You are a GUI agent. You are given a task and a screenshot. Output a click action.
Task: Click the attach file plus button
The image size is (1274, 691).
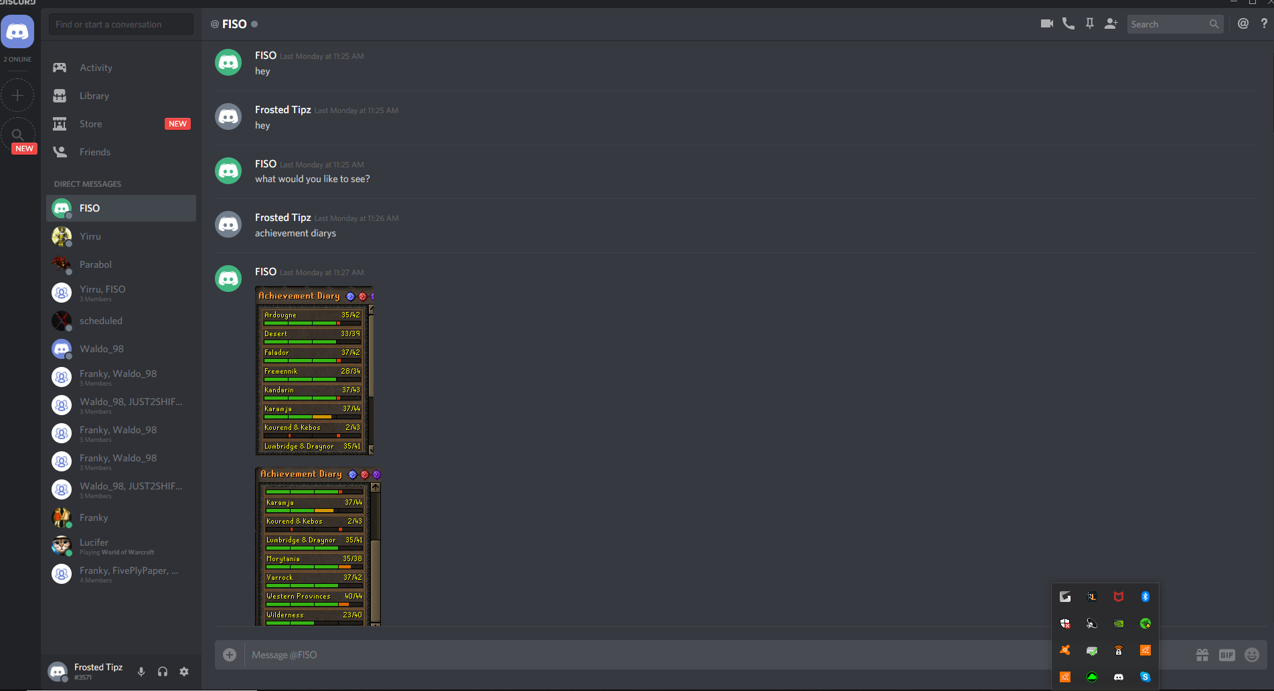(230, 655)
